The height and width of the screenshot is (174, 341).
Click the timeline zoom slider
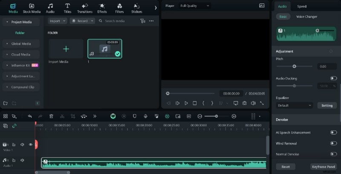click(x=217, y=116)
